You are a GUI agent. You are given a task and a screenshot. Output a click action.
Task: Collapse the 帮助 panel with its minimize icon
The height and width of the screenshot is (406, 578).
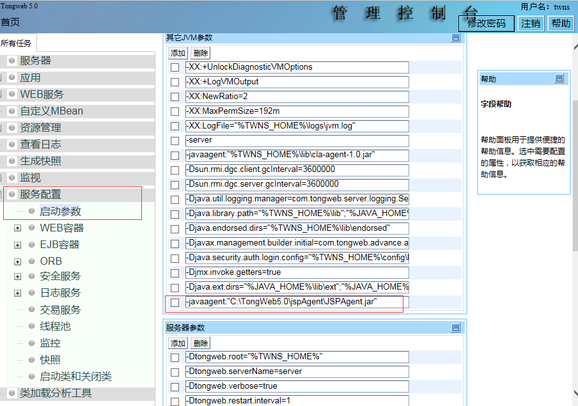coord(559,79)
